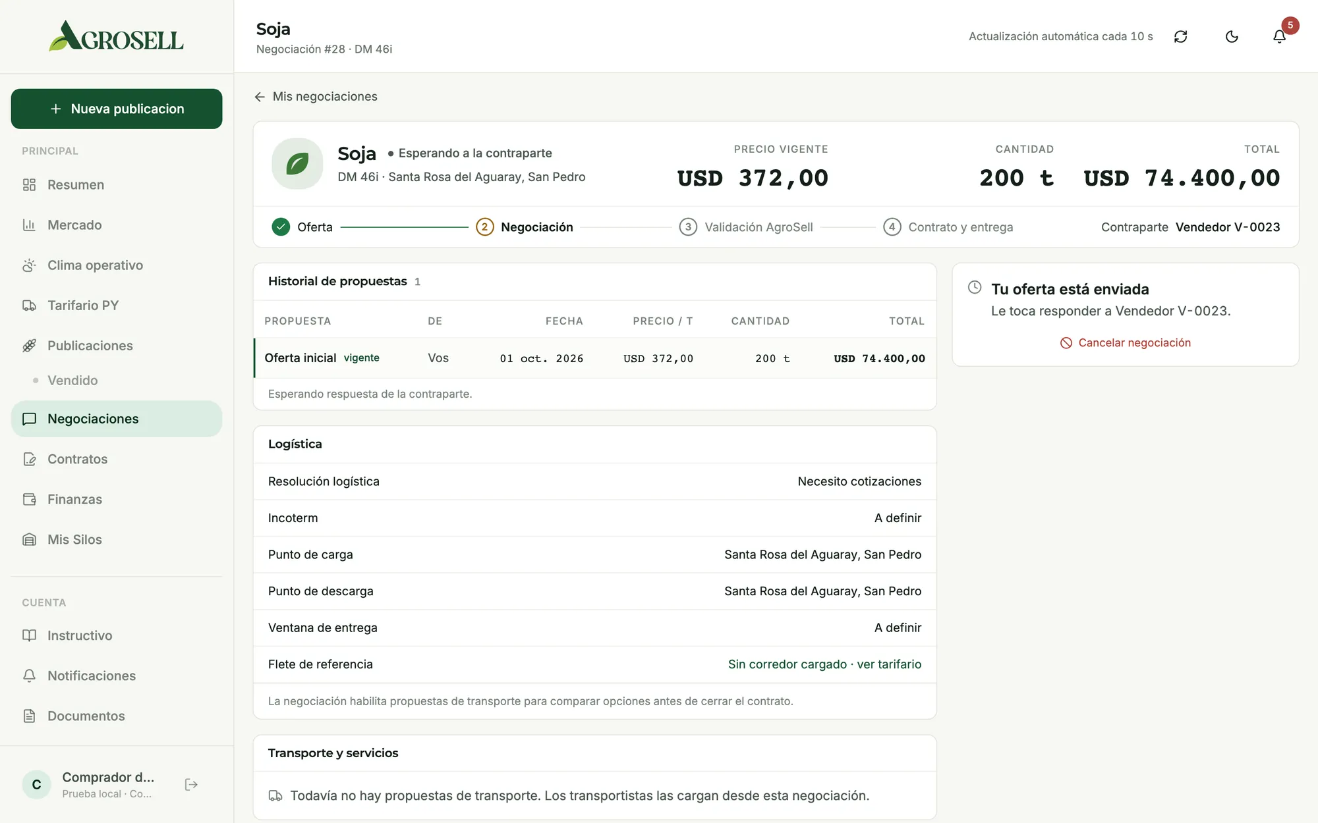Click the logout icon beside Comprador

191,784
